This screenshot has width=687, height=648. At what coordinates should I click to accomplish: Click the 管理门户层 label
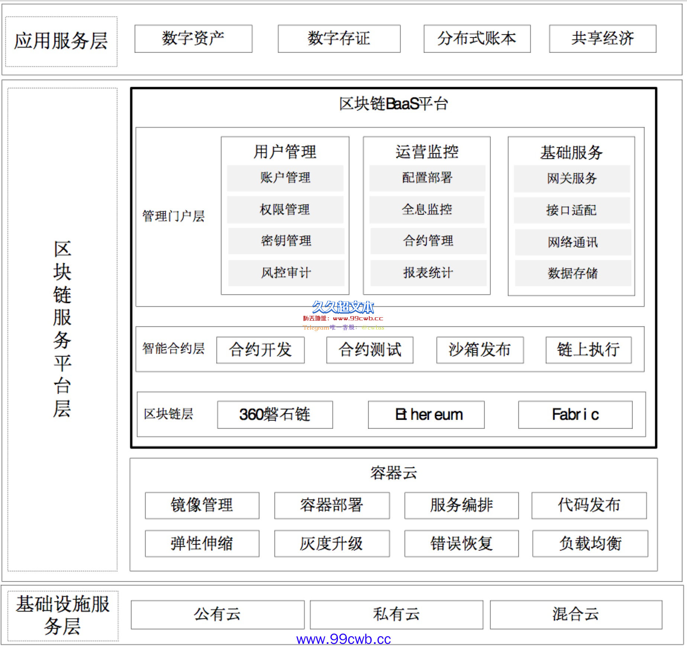[174, 216]
